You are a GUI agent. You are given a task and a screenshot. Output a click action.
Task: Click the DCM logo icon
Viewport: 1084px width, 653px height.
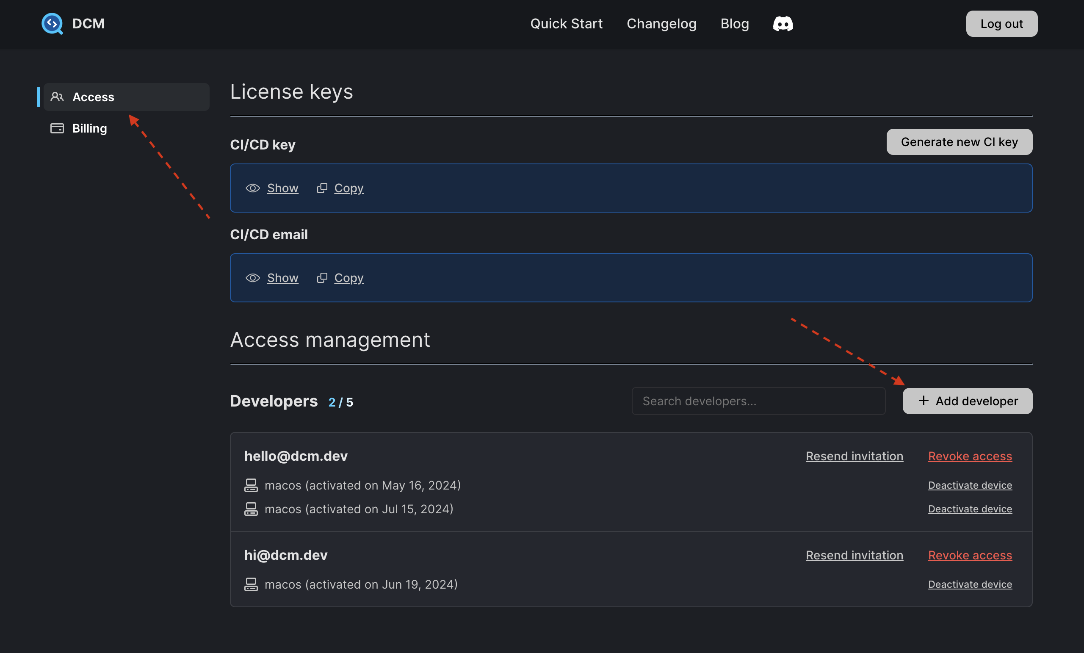(x=52, y=23)
